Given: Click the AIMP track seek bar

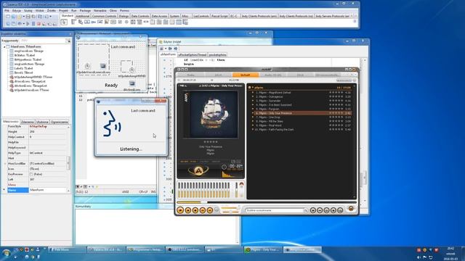Looking at the screenshot, I should coord(267,202).
